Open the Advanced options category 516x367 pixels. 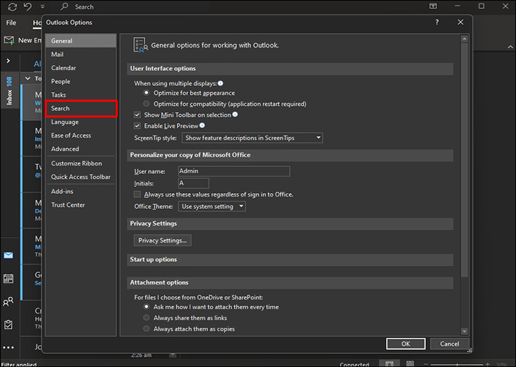tap(80, 149)
